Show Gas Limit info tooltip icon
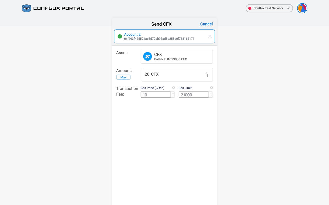 coord(211,88)
